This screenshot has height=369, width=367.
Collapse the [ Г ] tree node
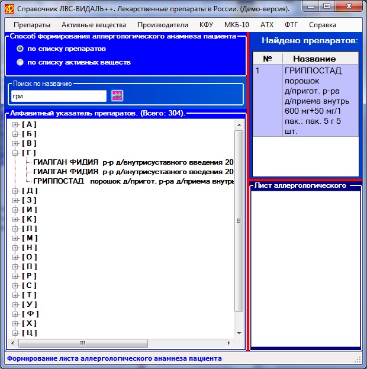(x=15, y=153)
